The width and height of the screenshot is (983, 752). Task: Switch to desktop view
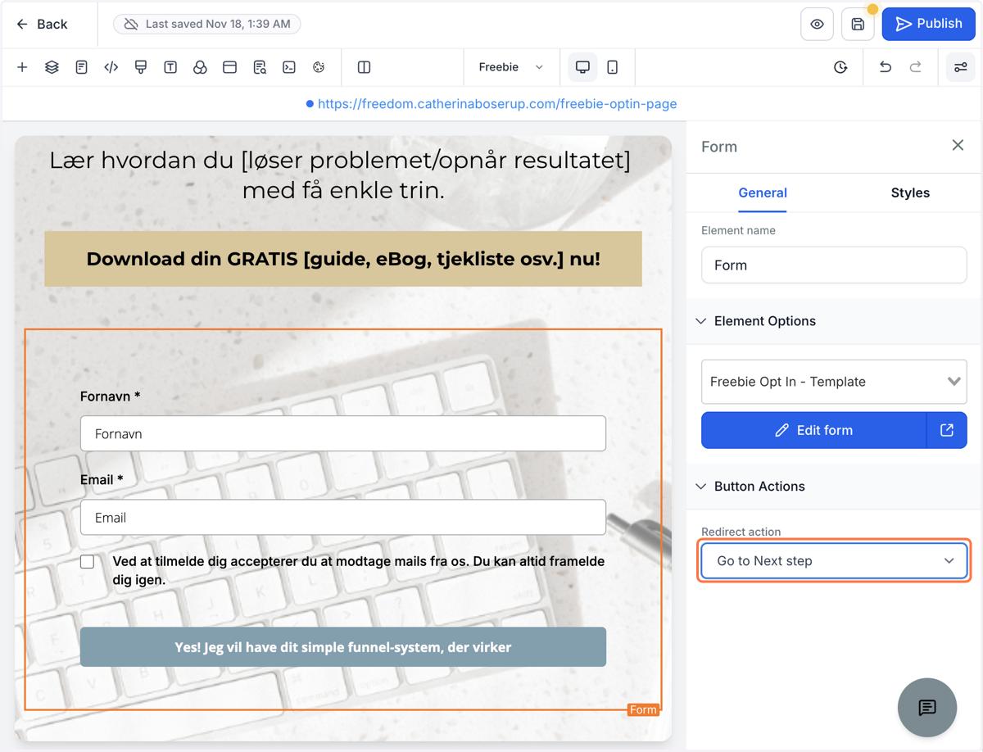point(582,67)
